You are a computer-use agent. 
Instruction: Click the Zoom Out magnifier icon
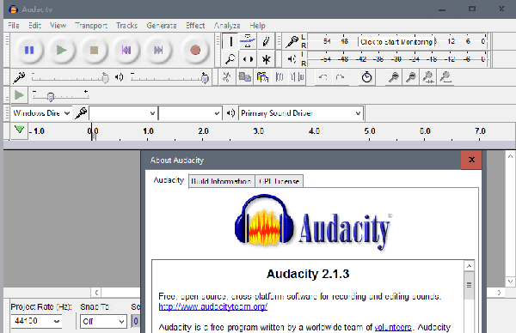coord(411,77)
